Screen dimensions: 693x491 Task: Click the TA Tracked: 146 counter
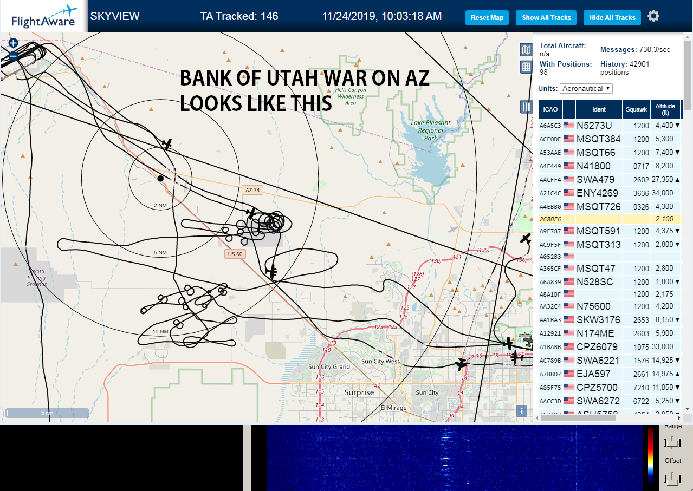239,16
